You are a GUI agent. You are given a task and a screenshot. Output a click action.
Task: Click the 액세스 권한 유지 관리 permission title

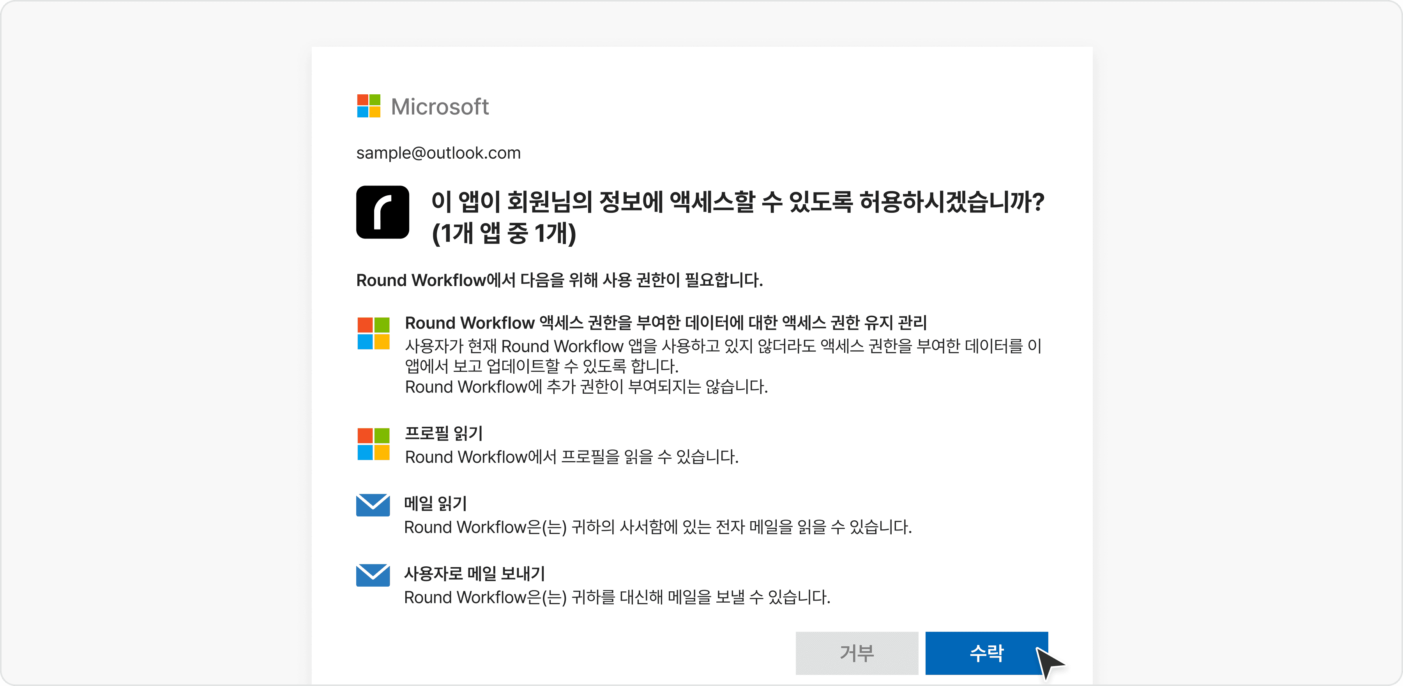(665, 322)
